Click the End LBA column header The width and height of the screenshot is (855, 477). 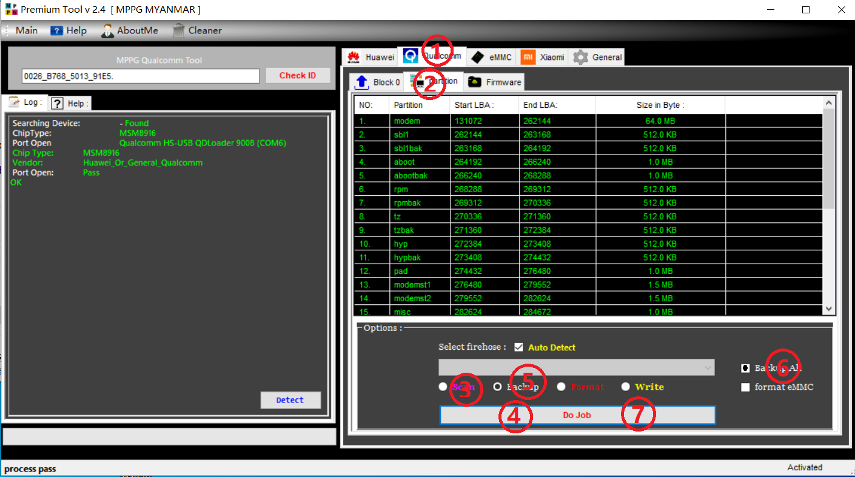557,105
